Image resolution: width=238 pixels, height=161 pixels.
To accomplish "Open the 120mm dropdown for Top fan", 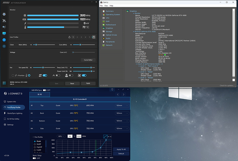I will point(122,106).
